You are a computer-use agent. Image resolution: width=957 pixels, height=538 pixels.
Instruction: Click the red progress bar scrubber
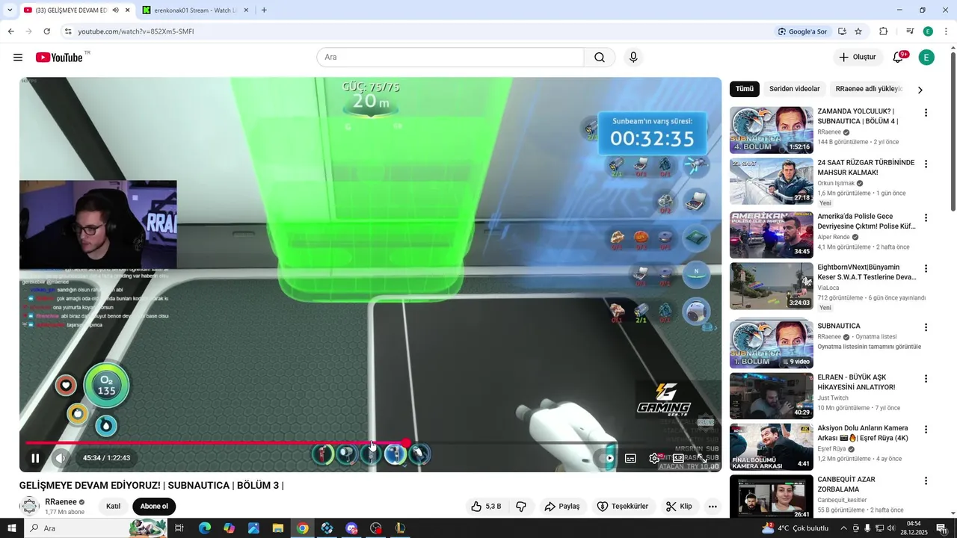pos(406,443)
